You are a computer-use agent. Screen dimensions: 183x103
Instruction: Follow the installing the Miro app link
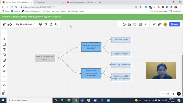pos(37,17)
